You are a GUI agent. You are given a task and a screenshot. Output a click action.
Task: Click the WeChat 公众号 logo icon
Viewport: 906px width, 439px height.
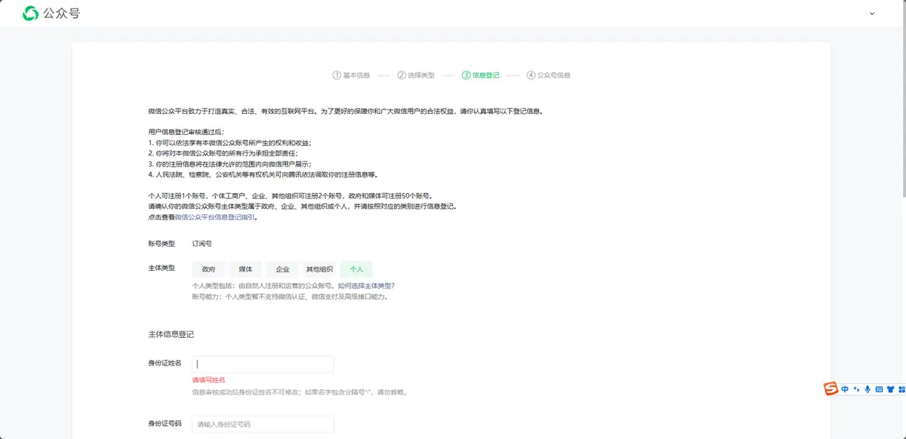(x=31, y=13)
